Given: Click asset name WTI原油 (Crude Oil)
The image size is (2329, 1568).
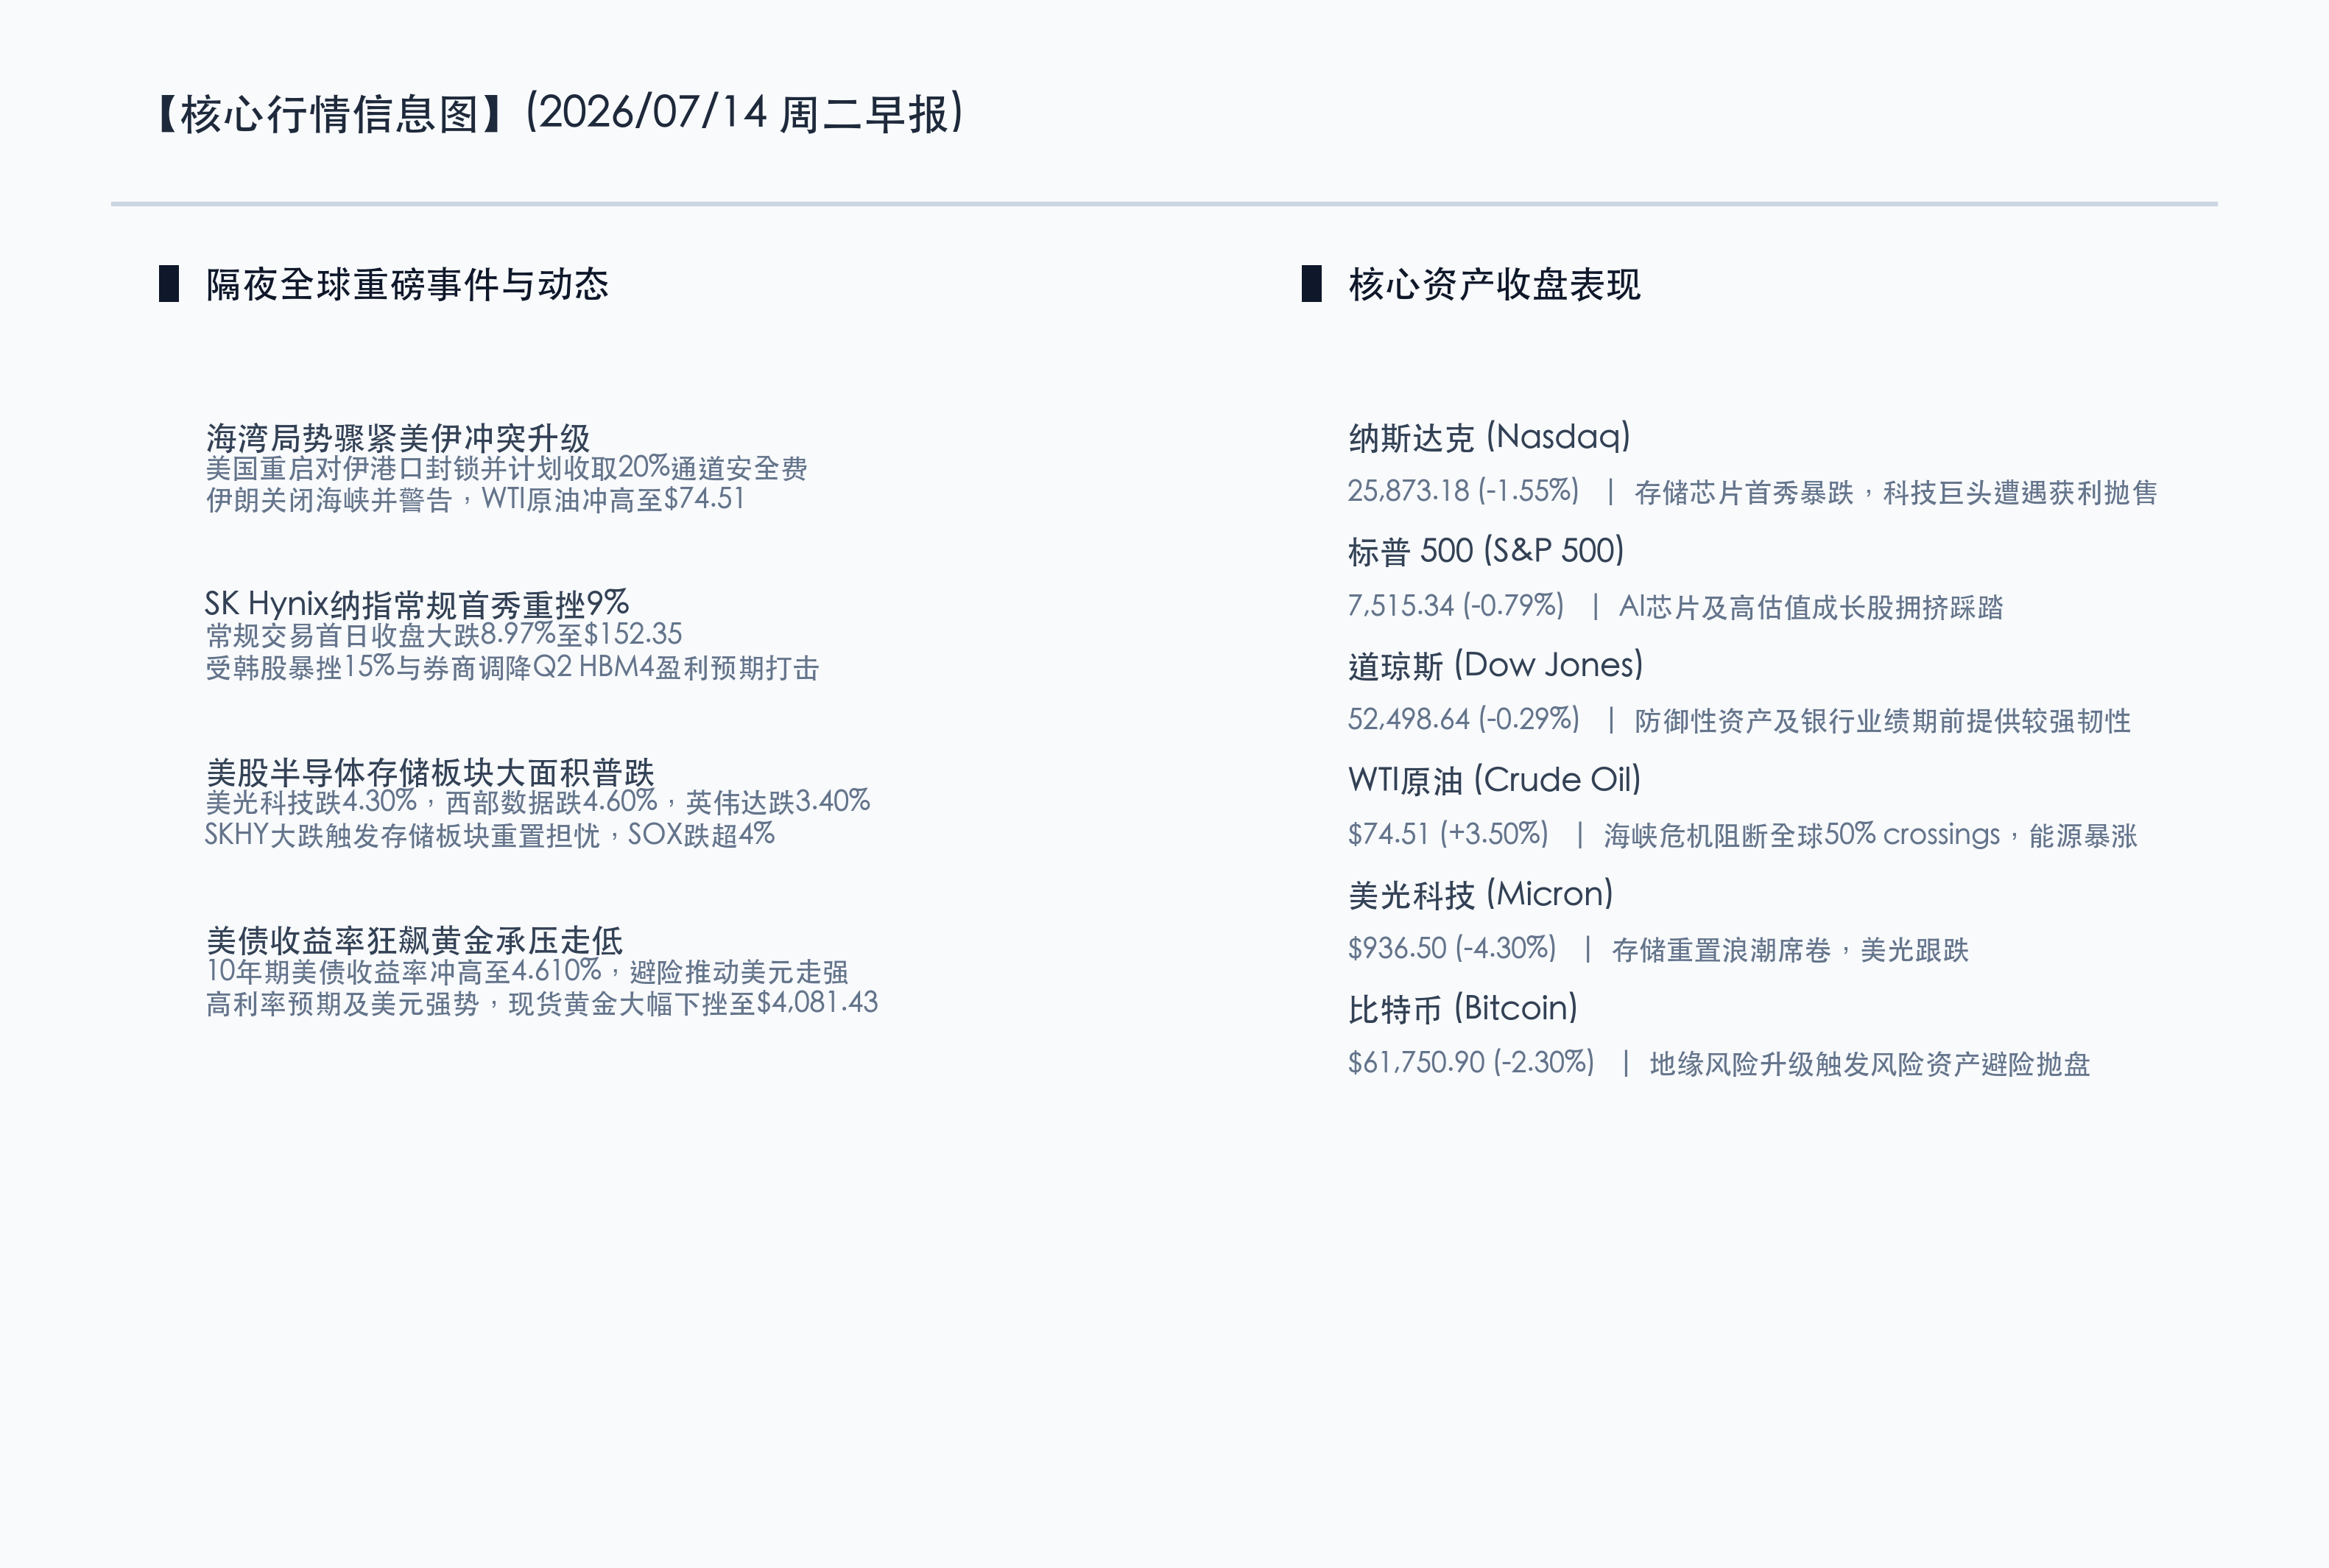Looking at the screenshot, I should 1494,780.
